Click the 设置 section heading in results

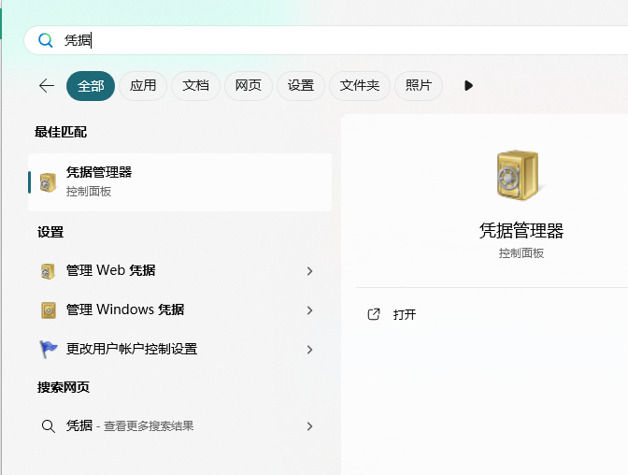pyautogui.click(x=50, y=232)
